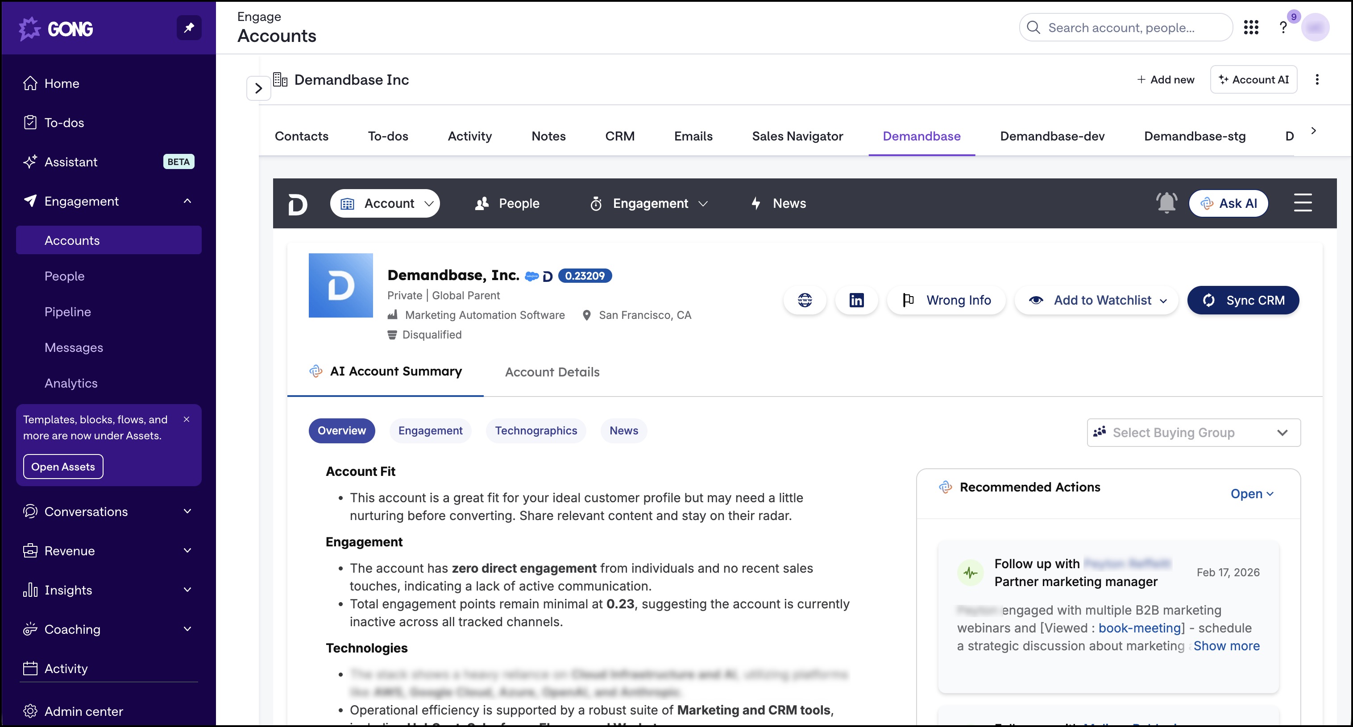The width and height of the screenshot is (1353, 727).
Task: Select the News summary pill
Action: click(623, 431)
